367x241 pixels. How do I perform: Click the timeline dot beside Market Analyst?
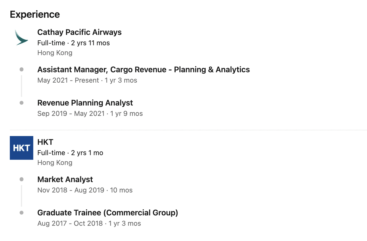(x=22, y=179)
